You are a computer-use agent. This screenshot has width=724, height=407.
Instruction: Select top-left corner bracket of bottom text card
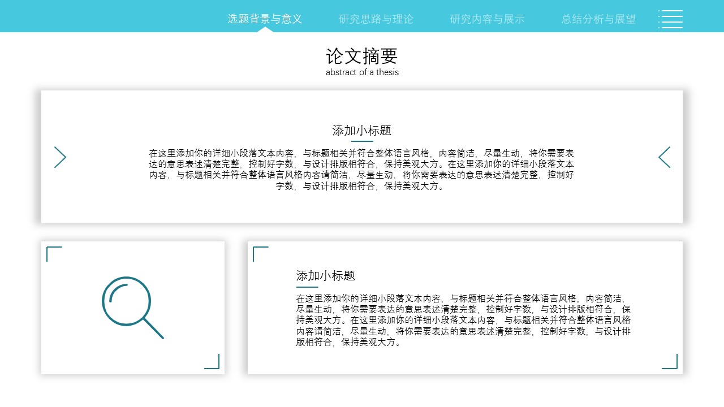[x=260, y=254]
